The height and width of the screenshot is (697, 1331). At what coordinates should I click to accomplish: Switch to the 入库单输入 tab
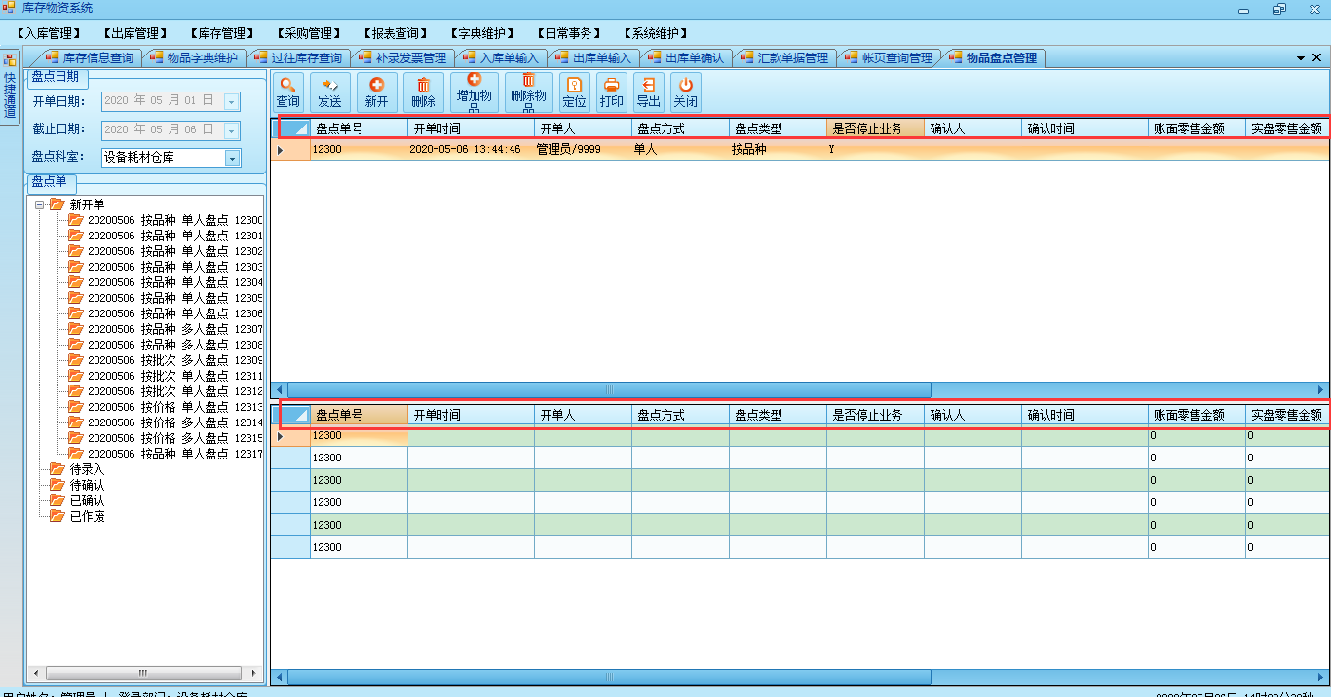(500, 58)
